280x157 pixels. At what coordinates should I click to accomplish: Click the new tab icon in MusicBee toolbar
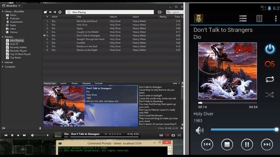pos(45,12)
